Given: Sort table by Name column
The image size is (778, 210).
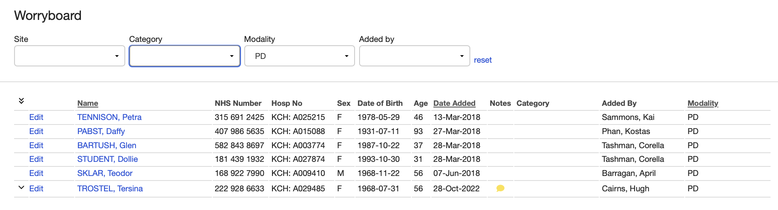Looking at the screenshot, I should 88,103.
